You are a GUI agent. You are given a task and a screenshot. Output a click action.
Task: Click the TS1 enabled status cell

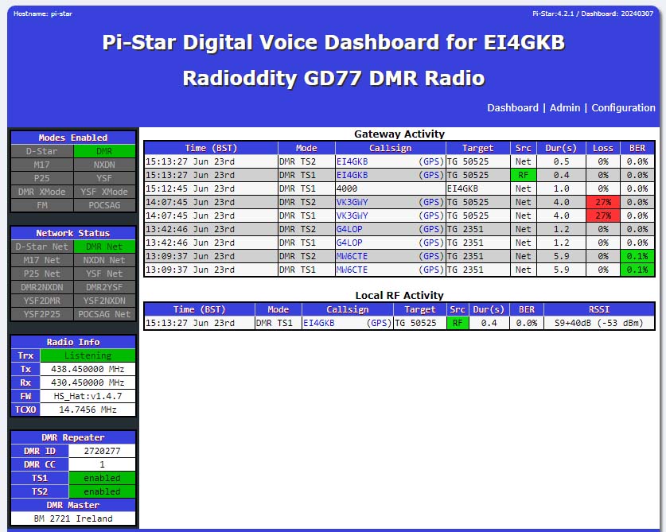[x=103, y=479]
